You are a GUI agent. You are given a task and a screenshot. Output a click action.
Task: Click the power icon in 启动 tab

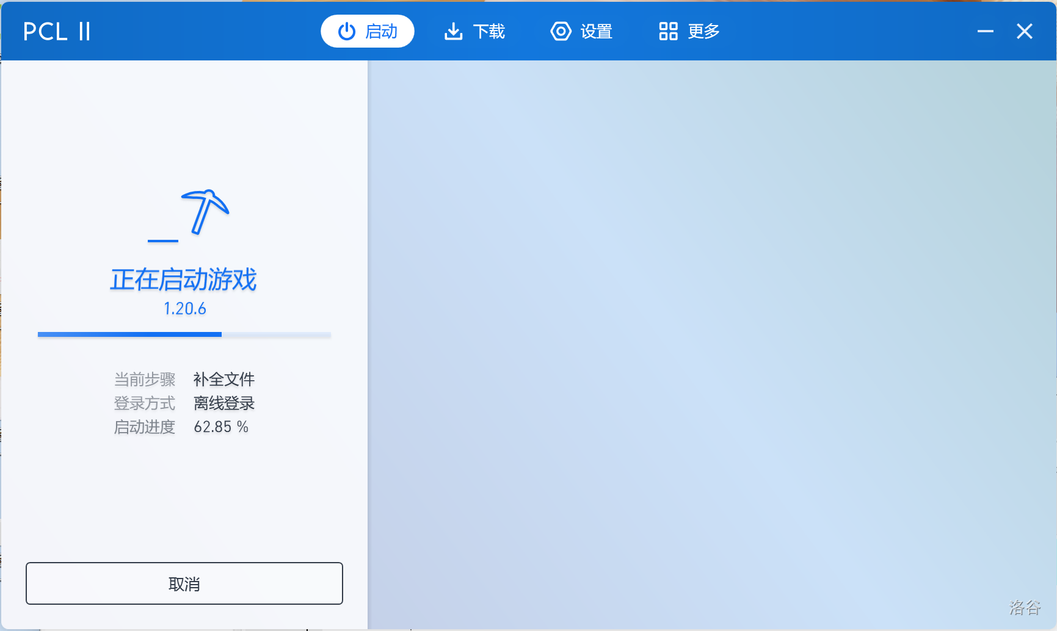pos(347,31)
